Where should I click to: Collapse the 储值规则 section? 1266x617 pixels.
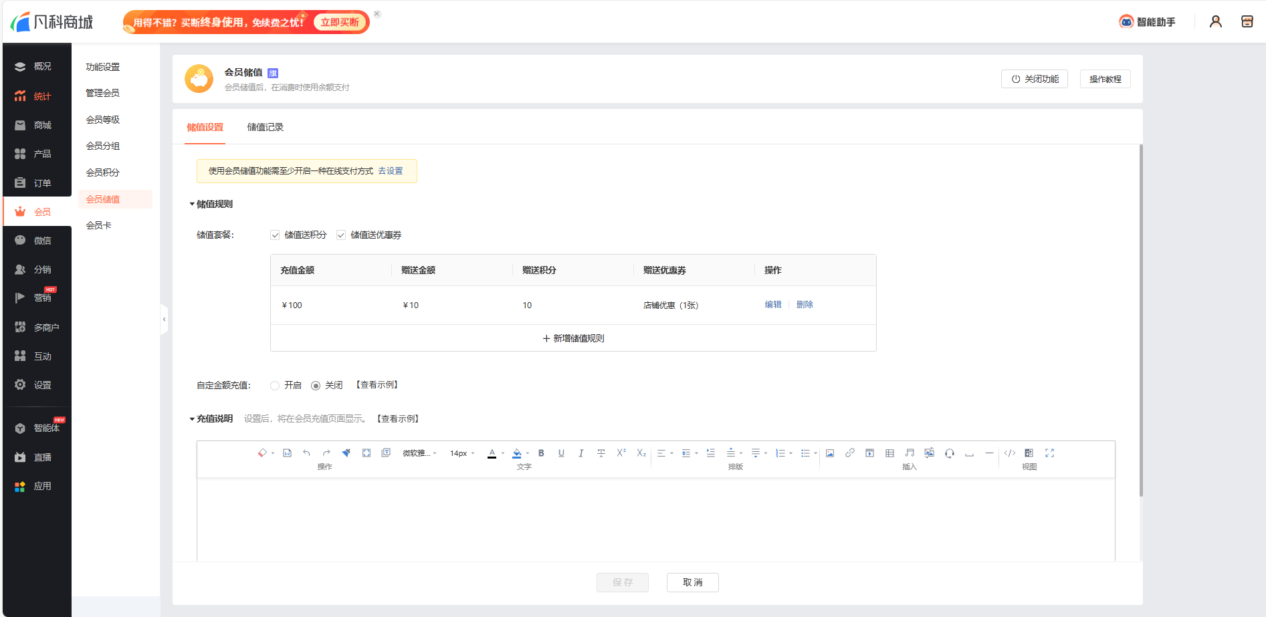(192, 205)
